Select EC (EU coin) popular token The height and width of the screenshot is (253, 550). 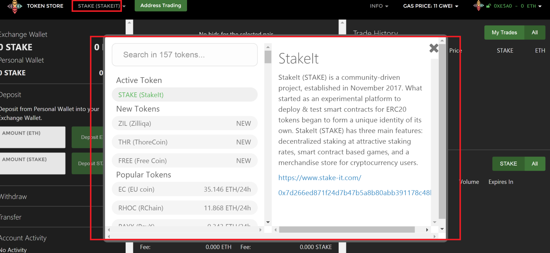(185, 189)
